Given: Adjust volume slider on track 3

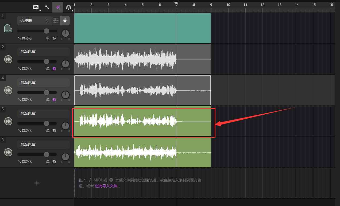Looking at the screenshot, I should coord(47,154).
